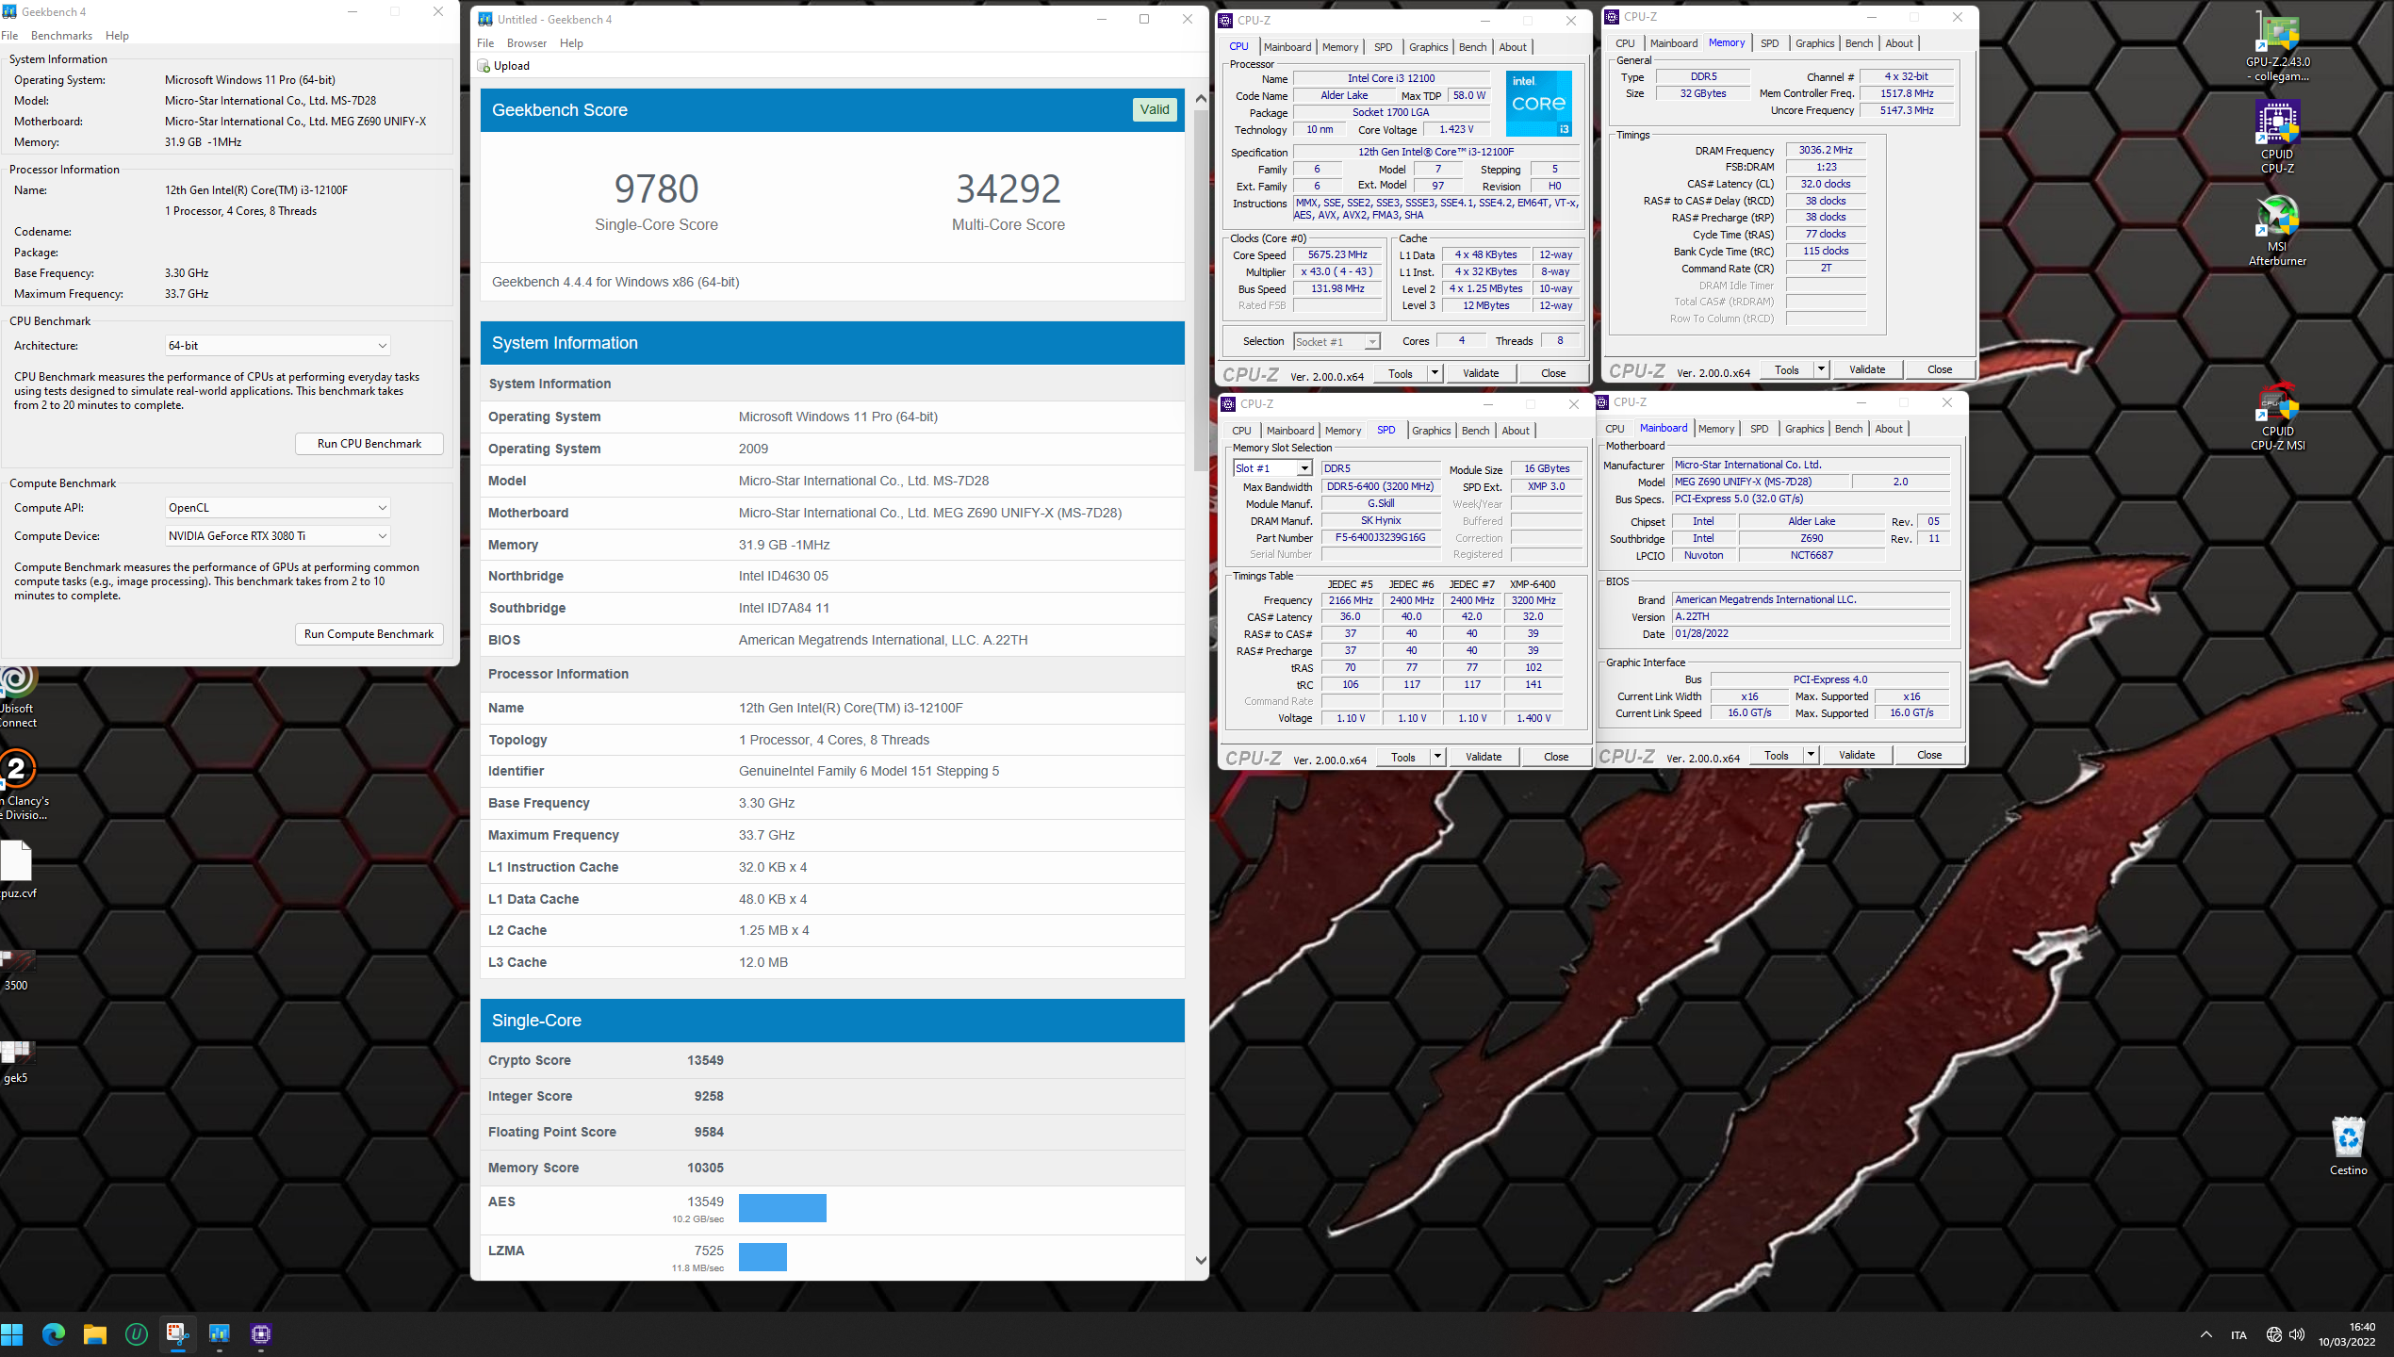The image size is (2394, 1357).
Task: Click the AES score bar
Action: click(782, 1208)
